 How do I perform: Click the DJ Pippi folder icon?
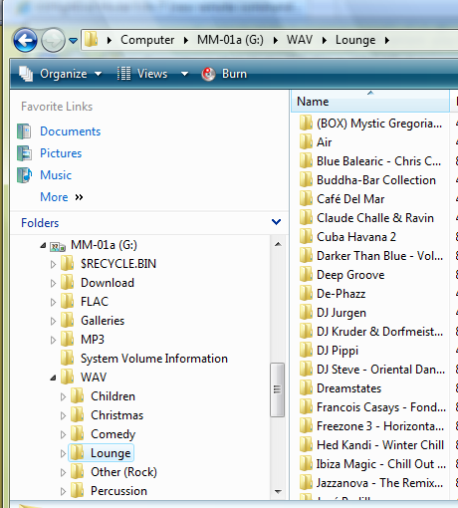pyautogui.click(x=306, y=350)
